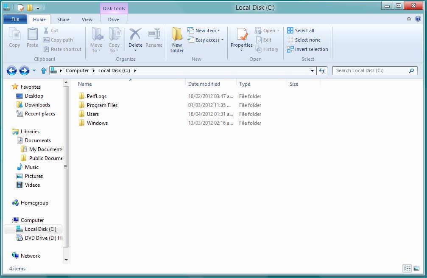Expand the address bar history dropdown
427x278 pixels.
313,71
